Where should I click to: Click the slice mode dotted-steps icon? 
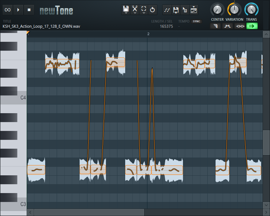[167, 10]
